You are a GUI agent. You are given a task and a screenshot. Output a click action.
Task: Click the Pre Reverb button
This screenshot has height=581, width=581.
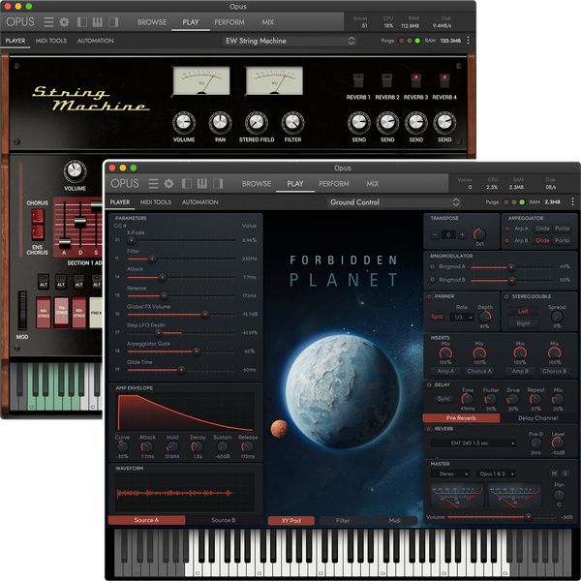461,418
